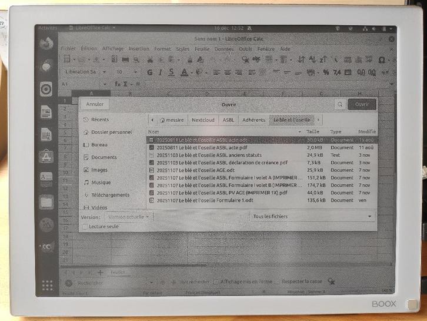Align cell text left

tap(217, 72)
